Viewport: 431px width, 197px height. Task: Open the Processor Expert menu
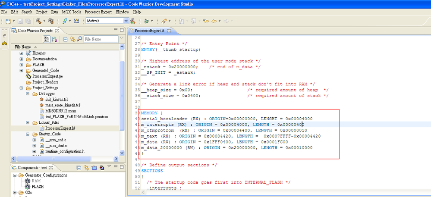[98, 12]
